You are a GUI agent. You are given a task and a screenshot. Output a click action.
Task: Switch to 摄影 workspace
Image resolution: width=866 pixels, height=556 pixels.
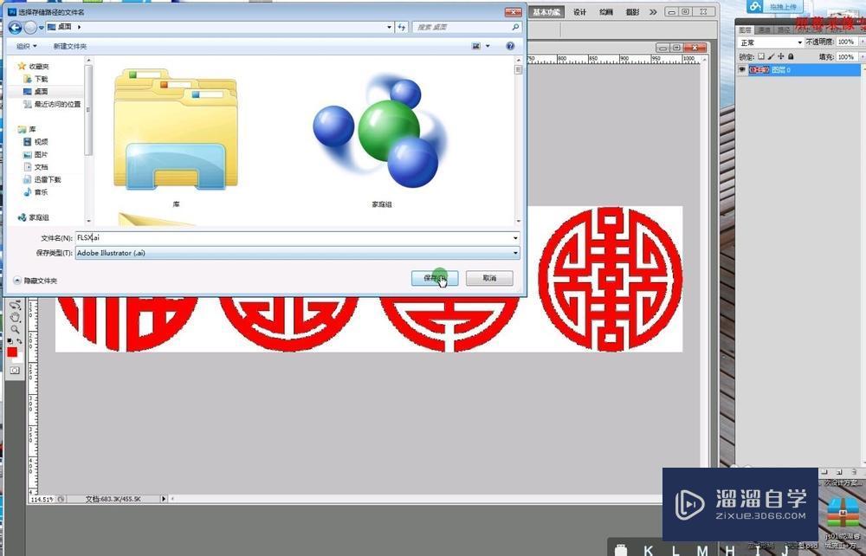(632, 11)
